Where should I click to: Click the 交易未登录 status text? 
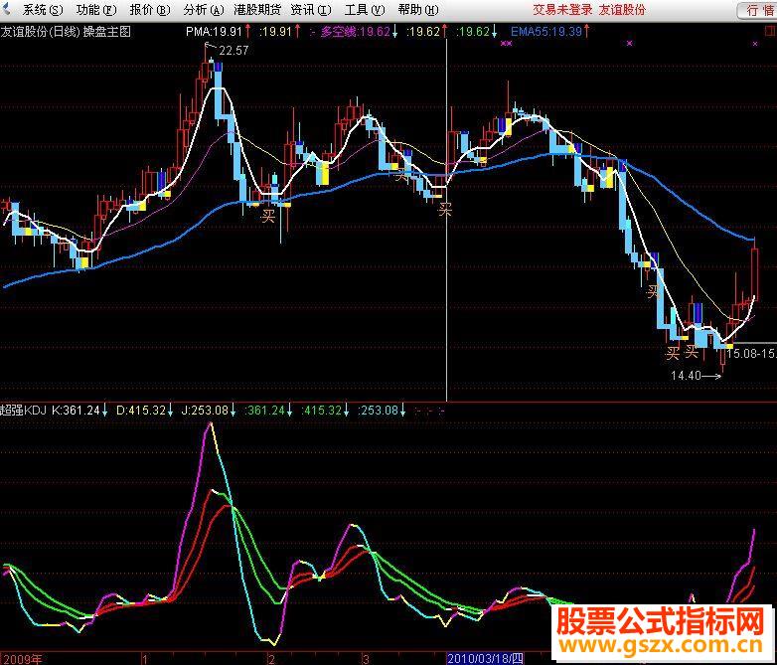tap(562, 10)
